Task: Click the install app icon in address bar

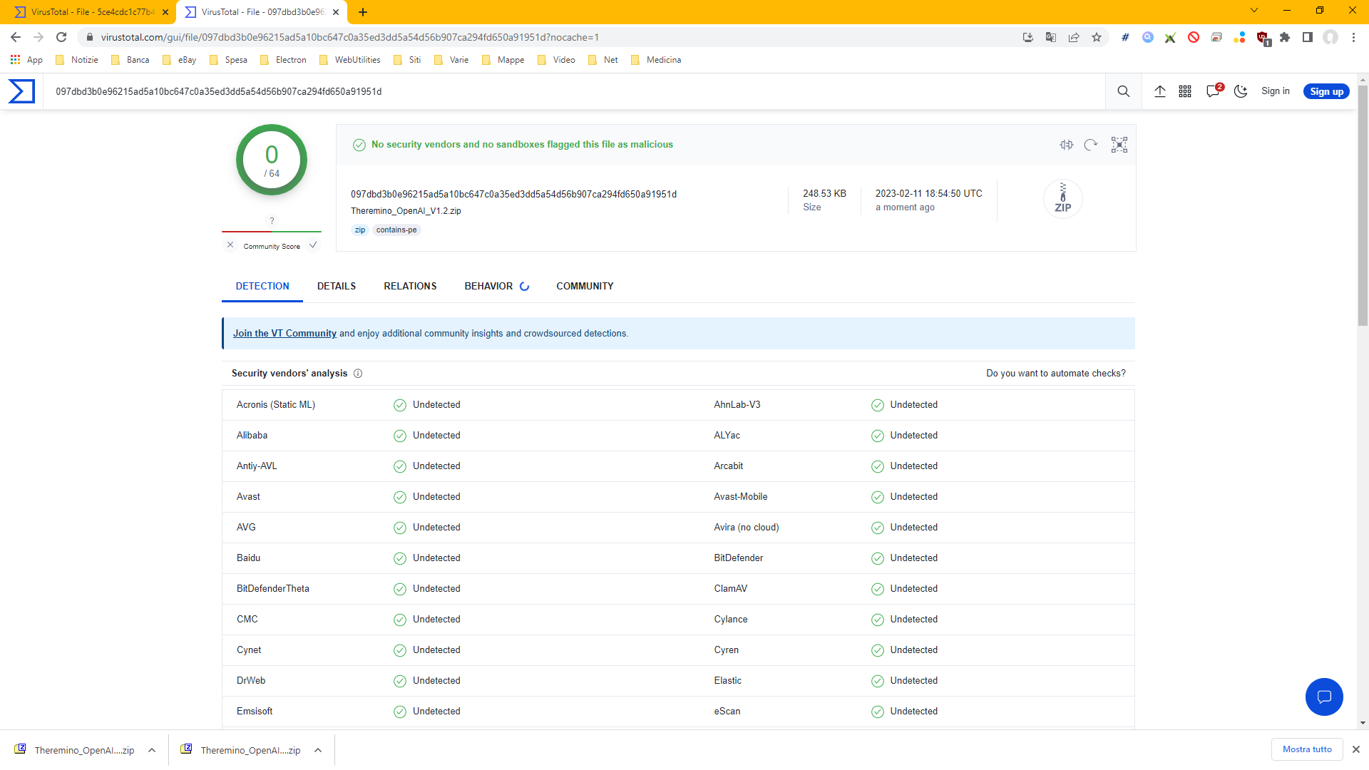Action: point(1028,37)
